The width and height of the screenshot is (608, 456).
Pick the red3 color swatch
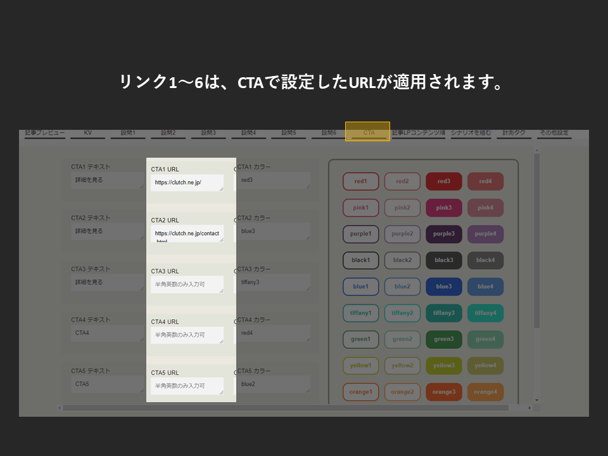point(444,181)
